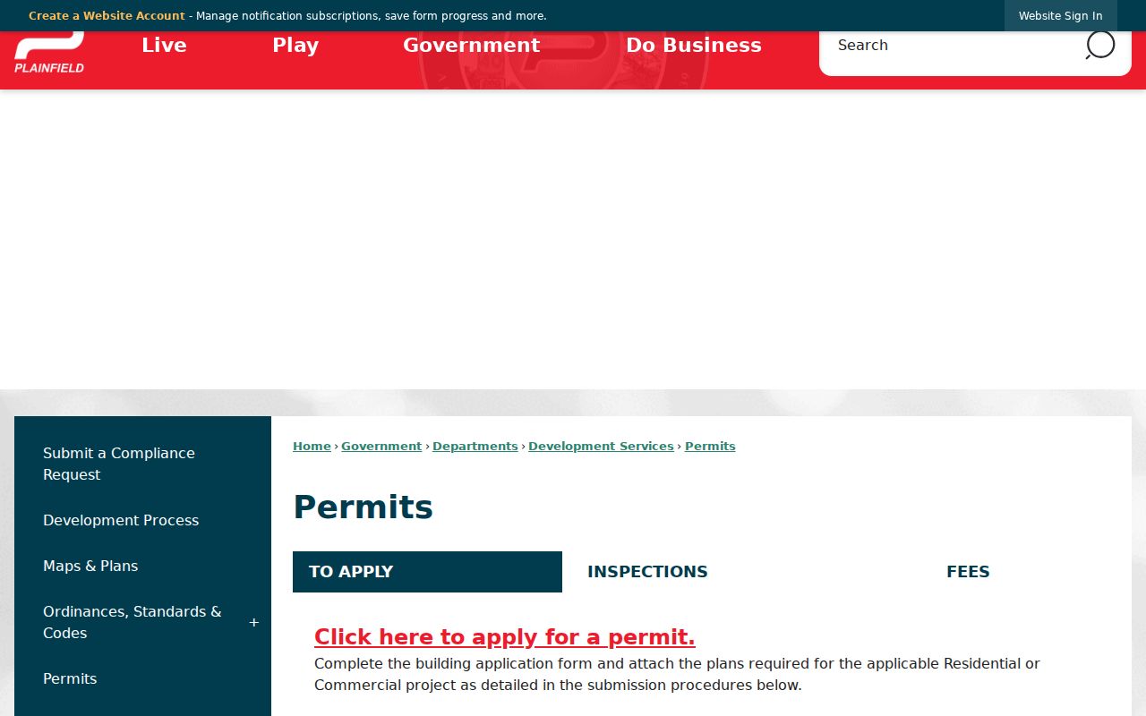This screenshot has height=716, width=1146.
Task: Go to Home breadcrumb link
Action: 312,446
